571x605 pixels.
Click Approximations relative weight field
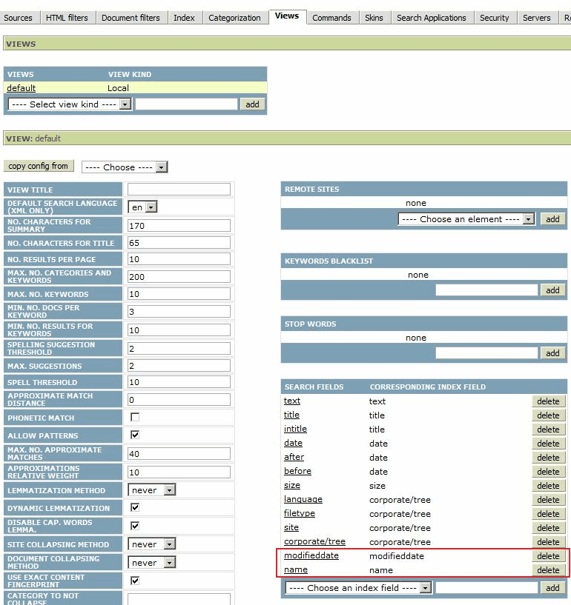click(179, 472)
